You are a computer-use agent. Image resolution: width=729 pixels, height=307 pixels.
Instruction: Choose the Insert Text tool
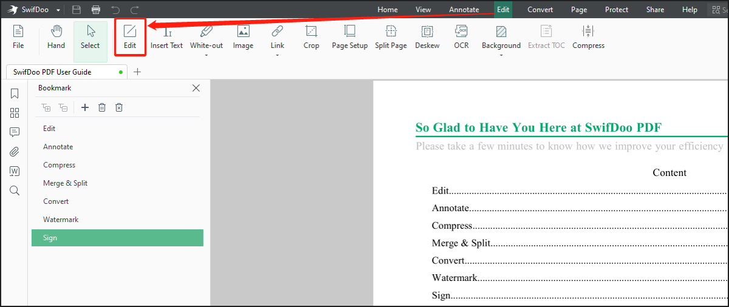(166, 37)
